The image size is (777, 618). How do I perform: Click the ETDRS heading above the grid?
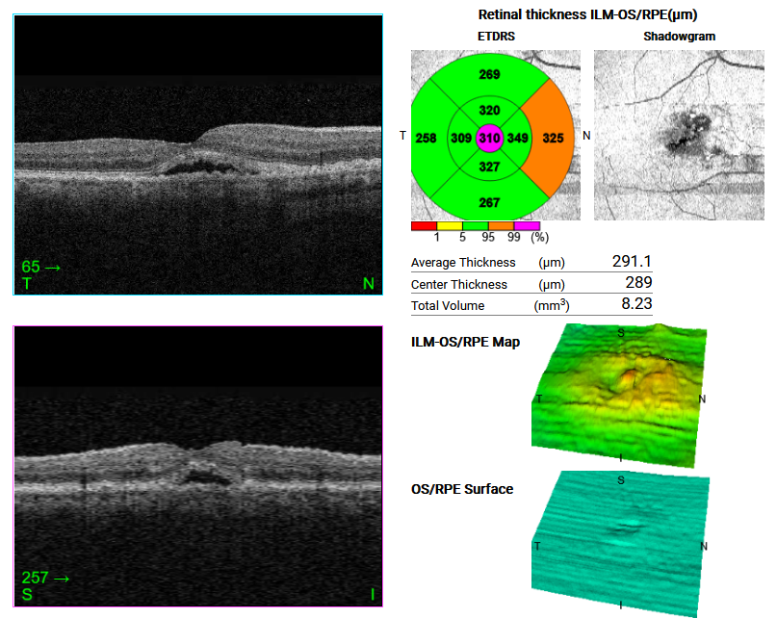click(x=496, y=37)
